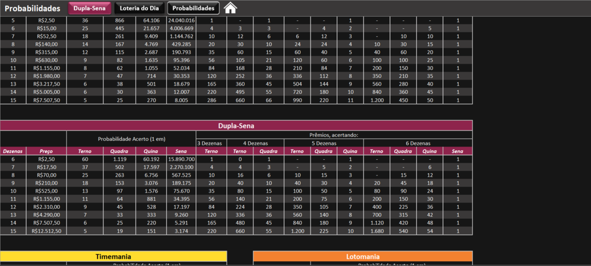Click the Quina probability value 6.756
Viewport: 591px width, 266px height.
tap(151, 175)
